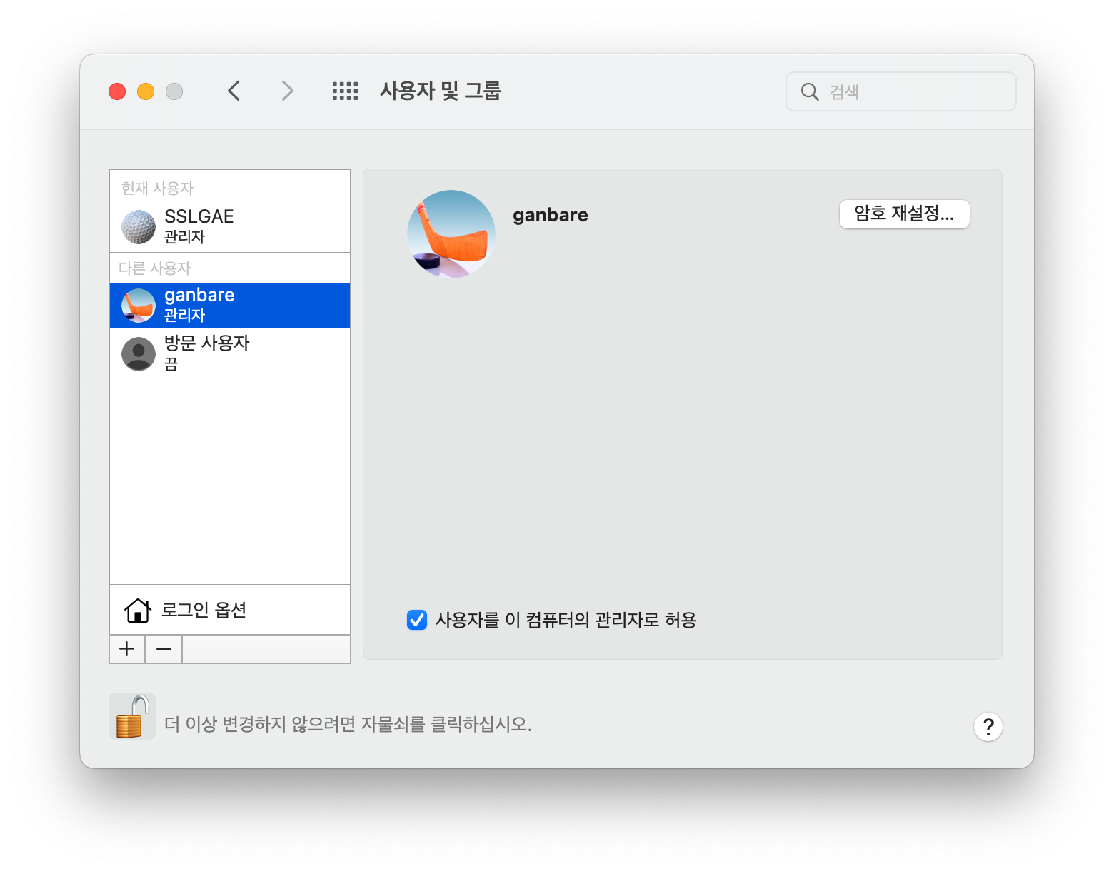Image resolution: width=1114 pixels, height=874 pixels.
Task: Go forward with the right chevron
Action: coord(287,91)
